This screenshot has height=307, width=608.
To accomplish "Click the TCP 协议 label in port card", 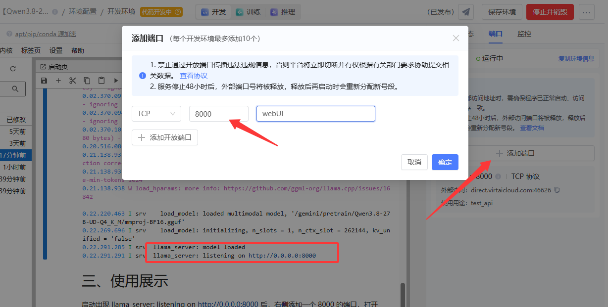I will click(525, 176).
